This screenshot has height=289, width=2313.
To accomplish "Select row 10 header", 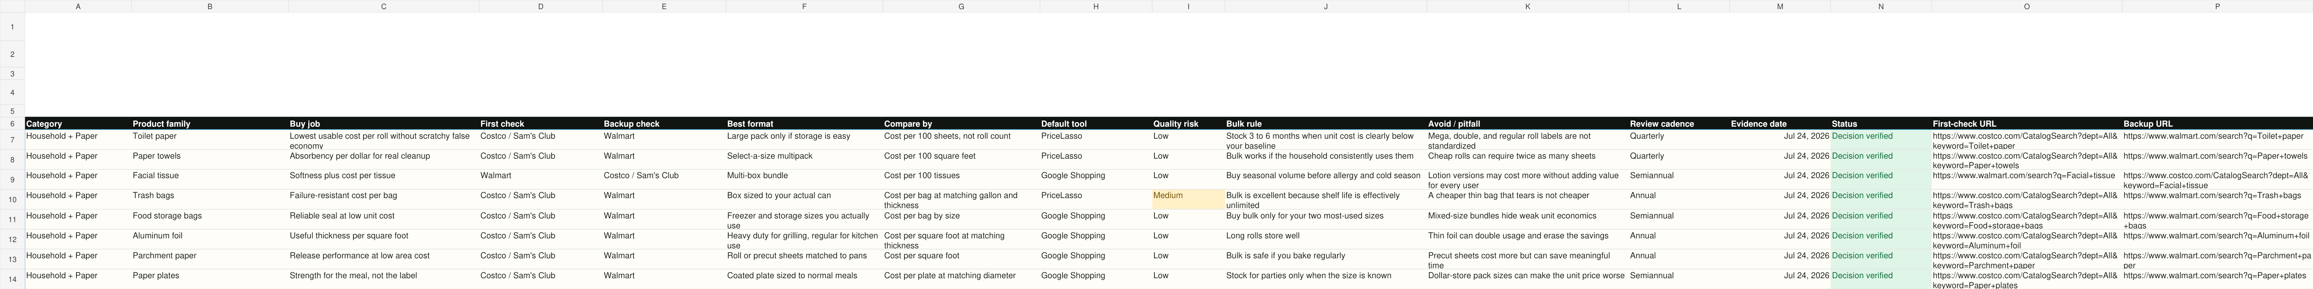I will pos(12,199).
